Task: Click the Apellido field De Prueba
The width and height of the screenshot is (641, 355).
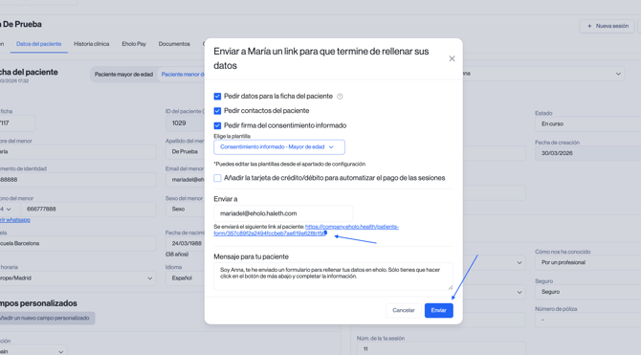Action: tap(186, 152)
